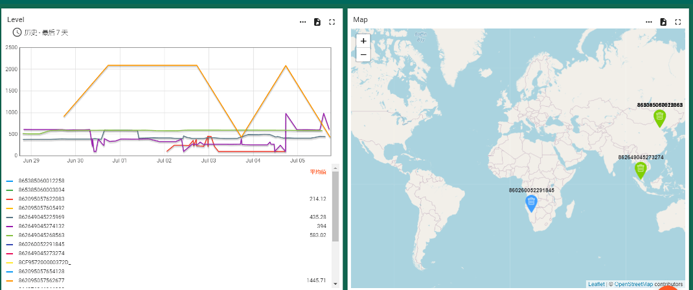
Task: Click the orange 862095057562677 legend color swatch
Action: 9,280
